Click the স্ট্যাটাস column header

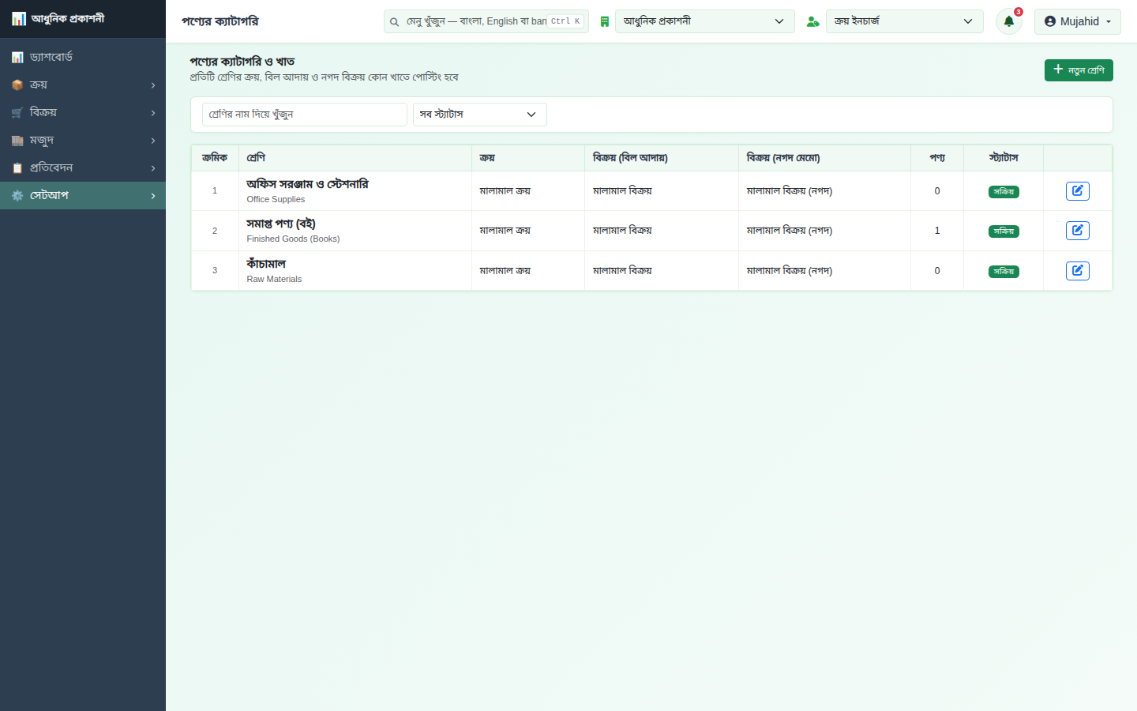tap(1004, 158)
